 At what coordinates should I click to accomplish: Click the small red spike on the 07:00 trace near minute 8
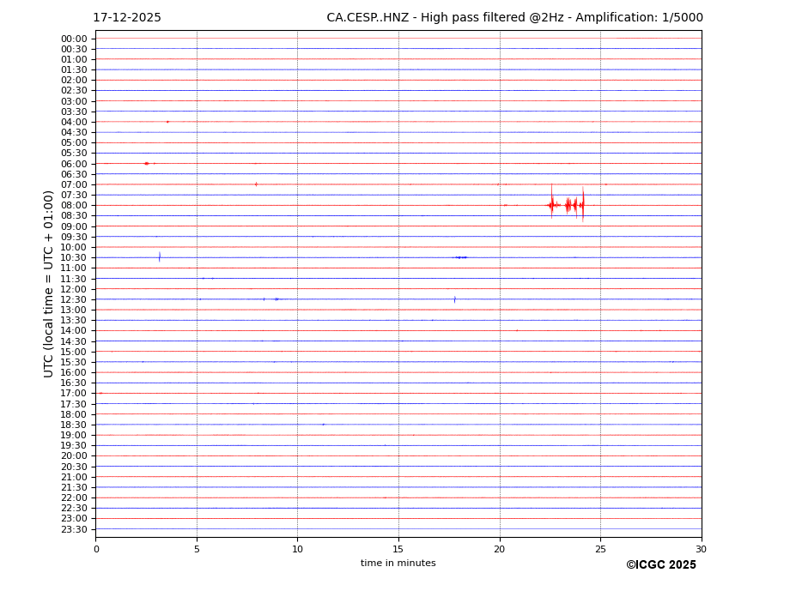(x=256, y=184)
